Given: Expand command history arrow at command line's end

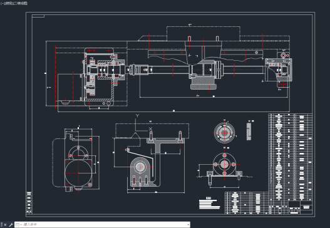Looking at the screenshot, I should 188,225.
